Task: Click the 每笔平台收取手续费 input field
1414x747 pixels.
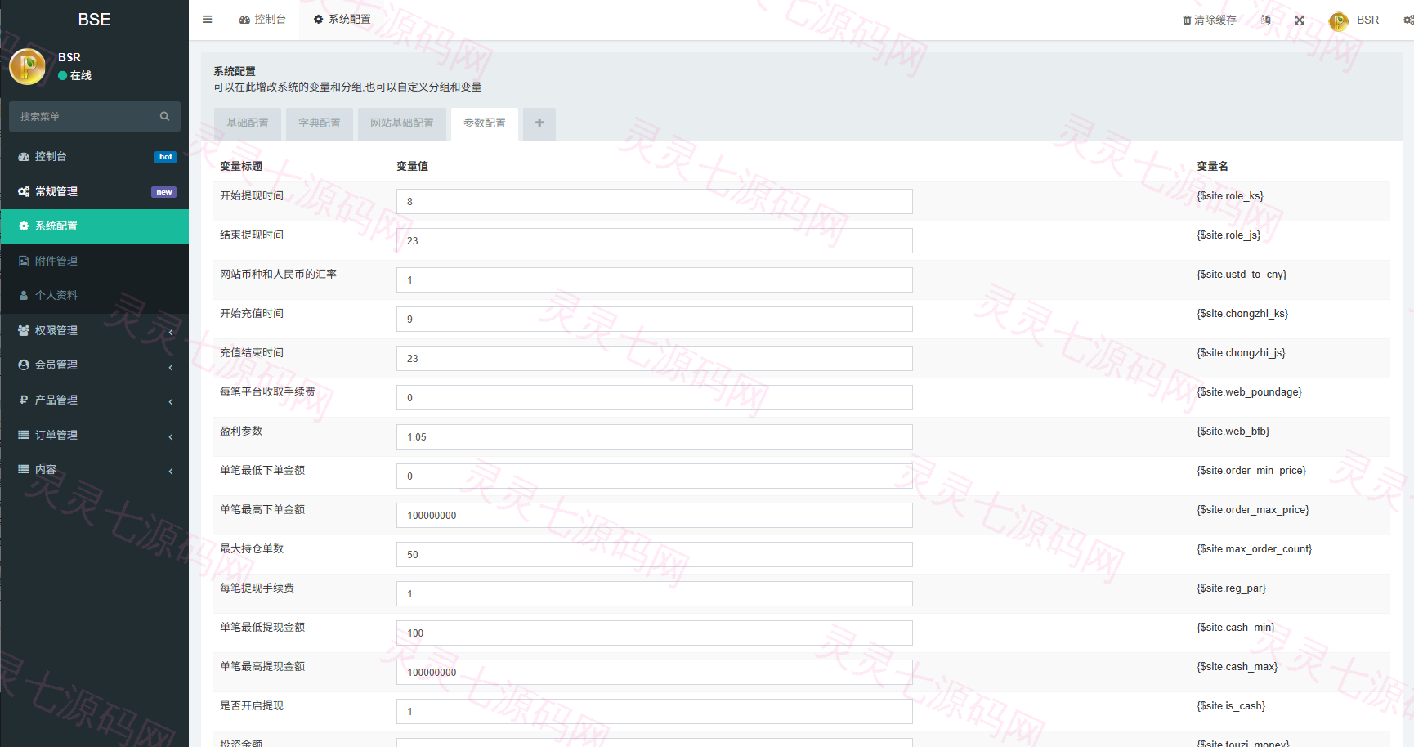Action: click(655, 398)
